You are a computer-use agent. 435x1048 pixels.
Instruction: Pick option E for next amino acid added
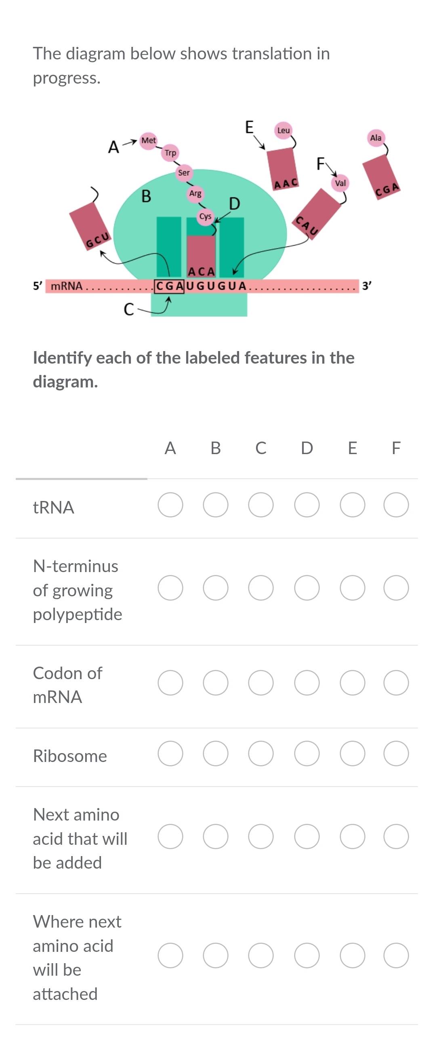pos(352,836)
